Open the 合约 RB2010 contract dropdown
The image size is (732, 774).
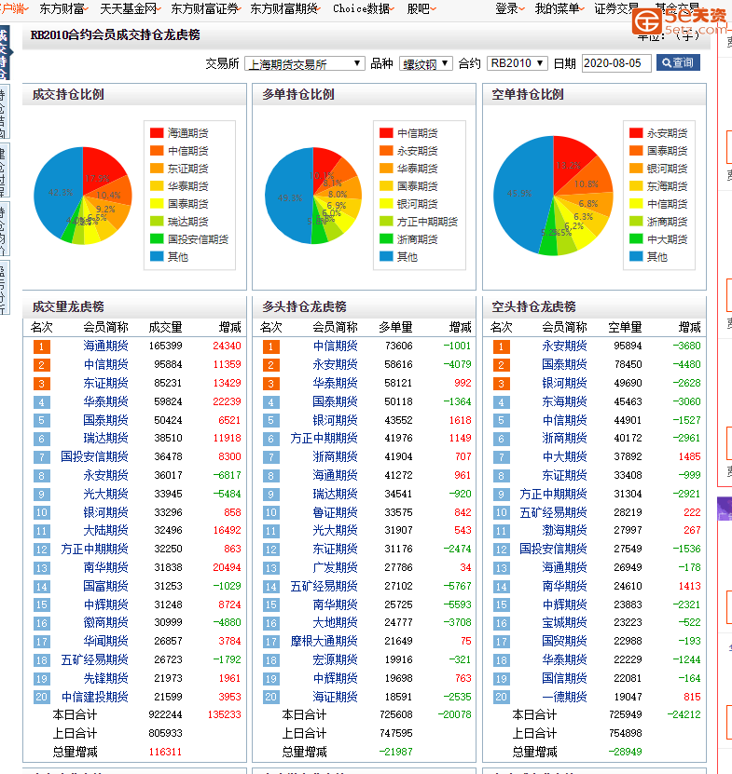click(x=517, y=64)
